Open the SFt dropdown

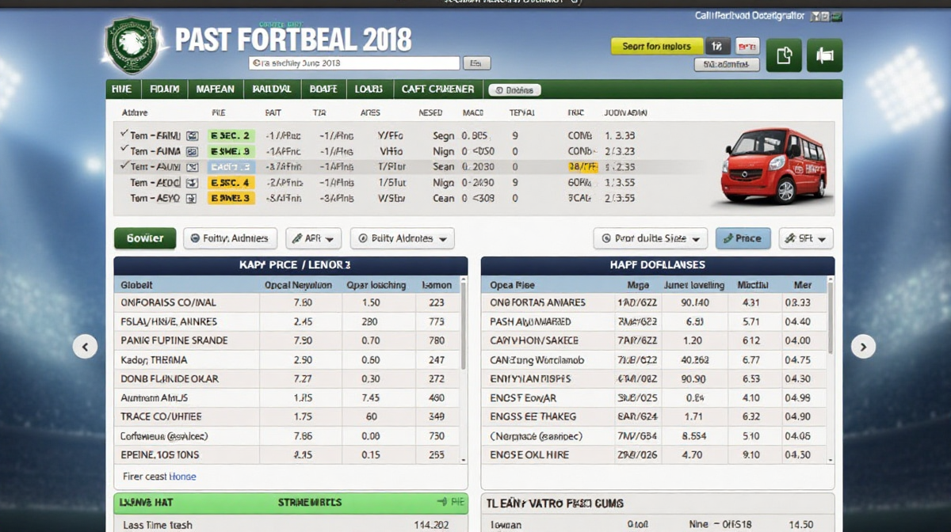tap(805, 238)
